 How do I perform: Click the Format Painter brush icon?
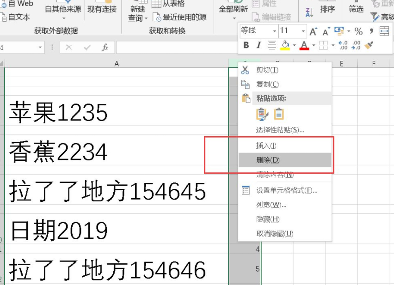click(369, 45)
